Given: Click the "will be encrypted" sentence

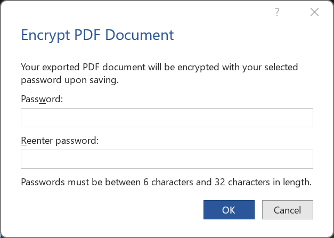Looking at the screenshot, I should [159, 68].
